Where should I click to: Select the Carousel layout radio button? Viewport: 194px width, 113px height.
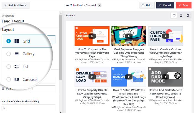click(x=9, y=79)
